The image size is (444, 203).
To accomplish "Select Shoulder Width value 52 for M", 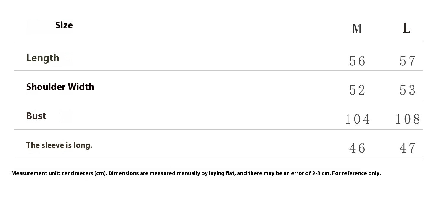I will (357, 90).
